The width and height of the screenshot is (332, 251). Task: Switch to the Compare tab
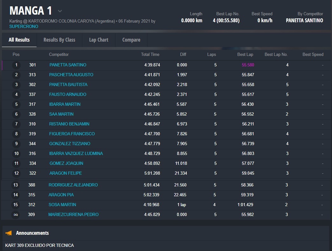pos(131,40)
